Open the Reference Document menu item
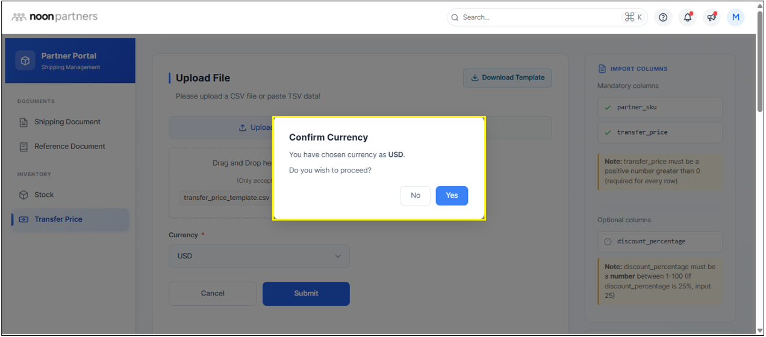 [69, 147]
